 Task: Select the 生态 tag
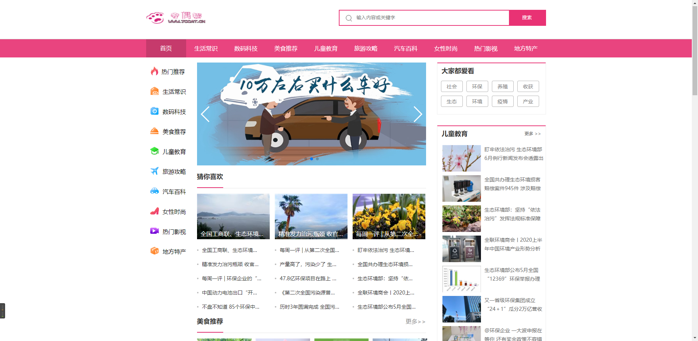(x=452, y=101)
